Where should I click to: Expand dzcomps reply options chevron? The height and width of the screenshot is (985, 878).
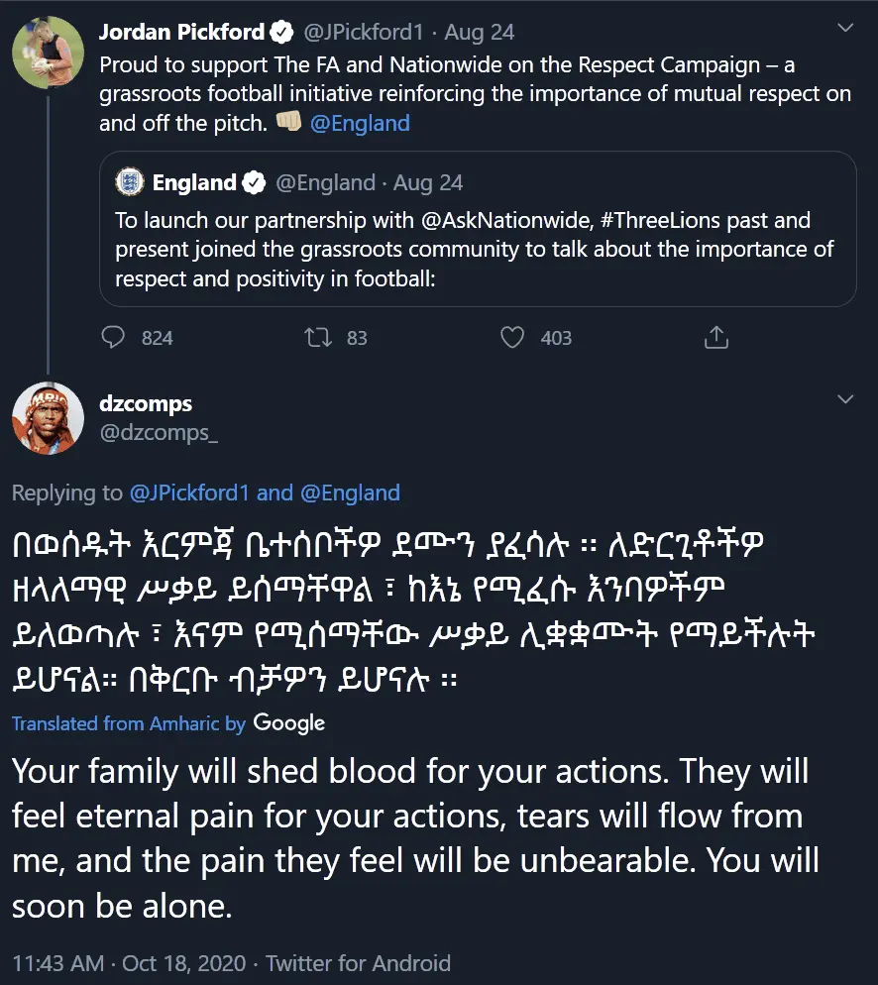(845, 399)
